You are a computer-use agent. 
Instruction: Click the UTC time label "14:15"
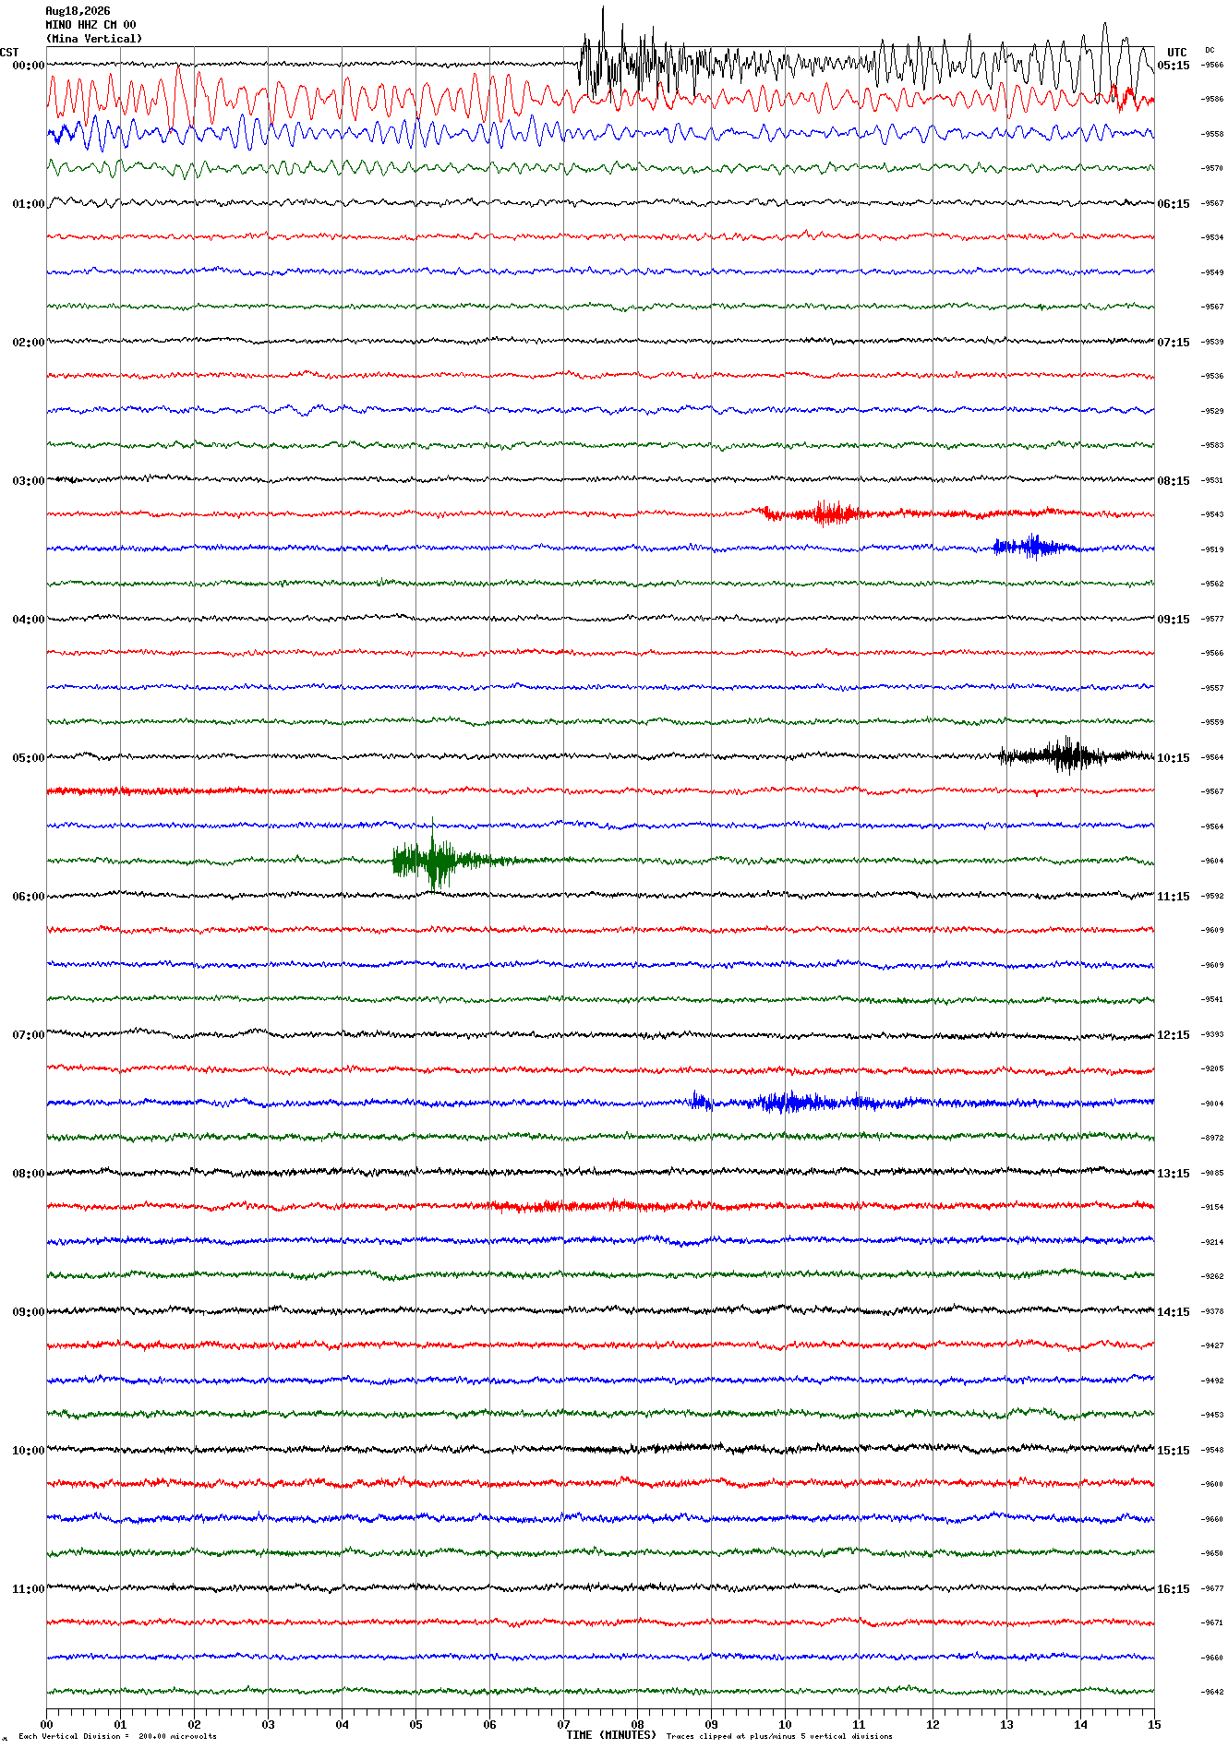coord(1174,1312)
